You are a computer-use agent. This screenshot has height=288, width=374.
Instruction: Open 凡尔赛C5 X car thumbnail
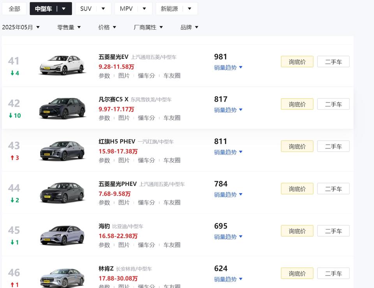pyautogui.click(x=62, y=108)
